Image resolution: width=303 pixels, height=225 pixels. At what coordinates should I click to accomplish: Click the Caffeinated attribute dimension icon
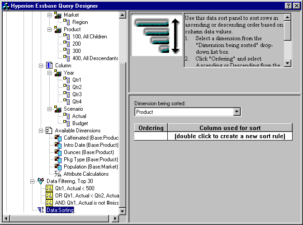pyautogui.click(x=58, y=138)
